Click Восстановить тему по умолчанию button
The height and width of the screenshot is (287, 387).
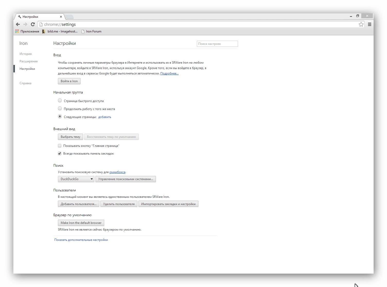tap(111, 137)
